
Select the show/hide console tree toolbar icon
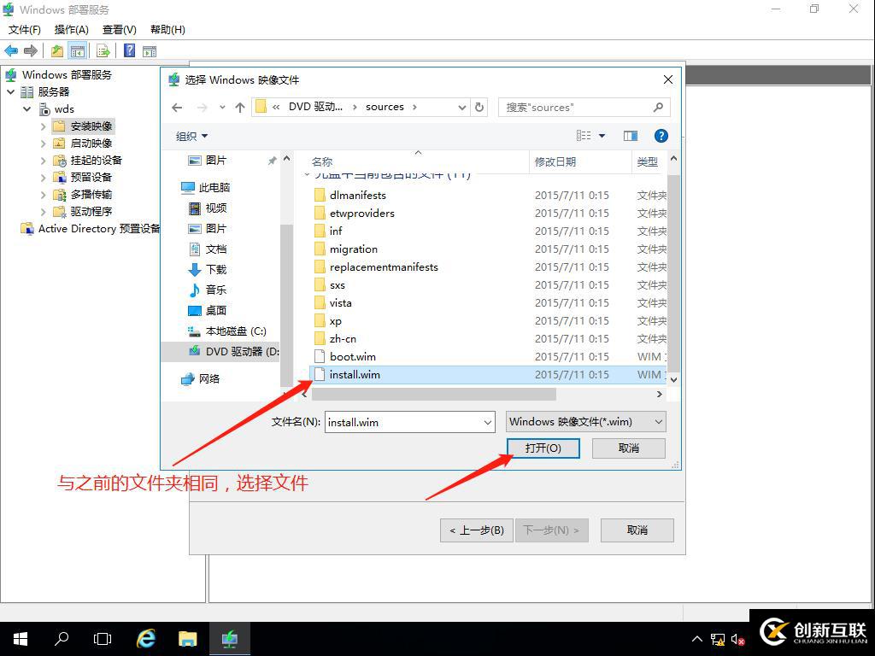pyautogui.click(x=77, y=50)
